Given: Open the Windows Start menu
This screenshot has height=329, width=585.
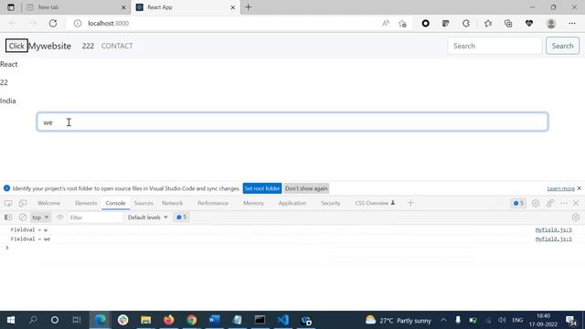Looking at the screenshot, I should click(x=11, y=320).
